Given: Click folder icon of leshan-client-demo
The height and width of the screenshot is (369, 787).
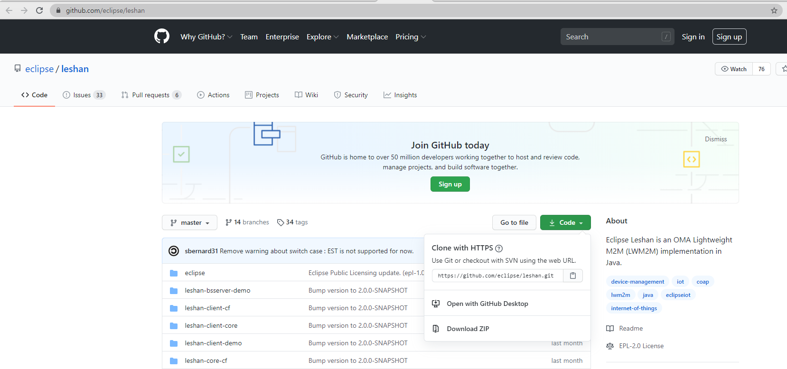Looking at the screenshot, I should coord(174,343).
